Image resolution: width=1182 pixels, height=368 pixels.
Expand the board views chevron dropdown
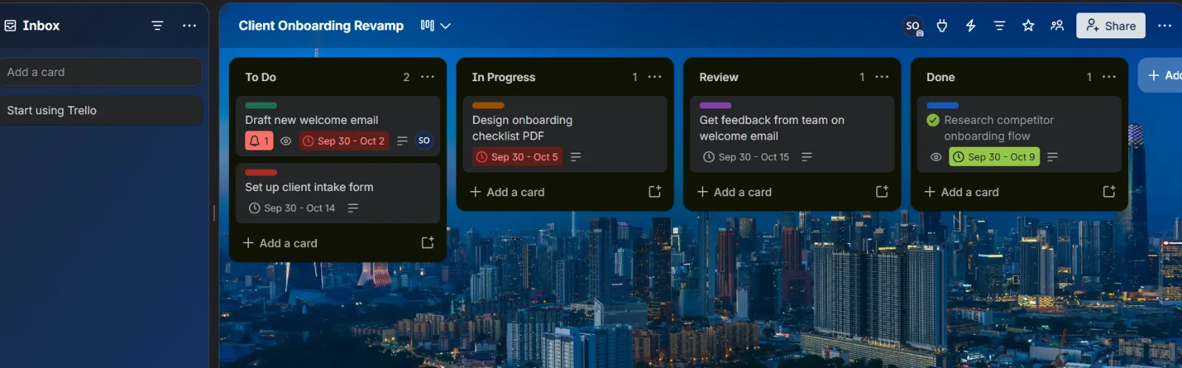tap(445, 26)
